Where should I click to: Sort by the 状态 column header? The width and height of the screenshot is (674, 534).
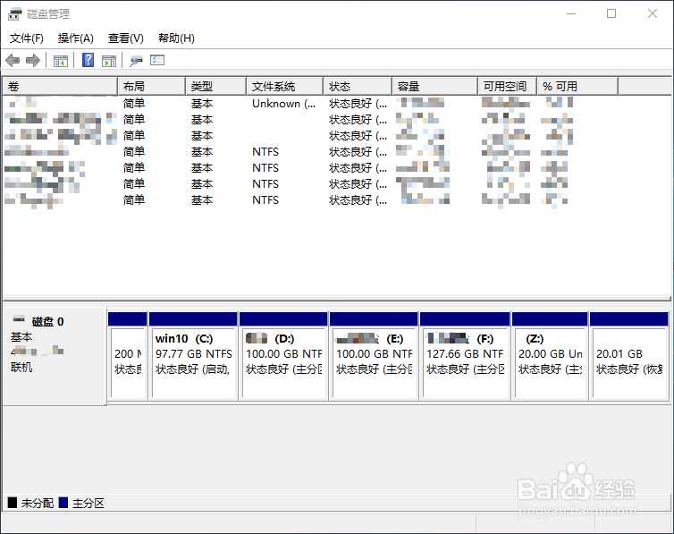[x=358, y=87]
